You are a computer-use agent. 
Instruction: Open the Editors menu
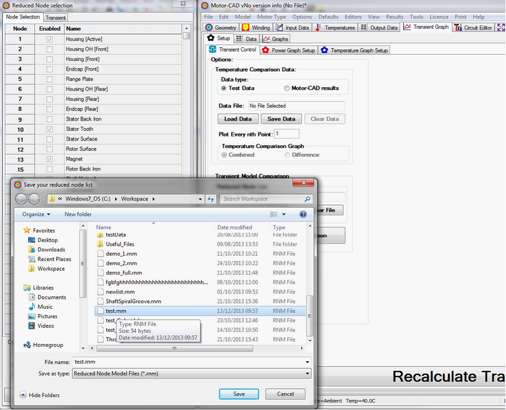pos(352,16)
